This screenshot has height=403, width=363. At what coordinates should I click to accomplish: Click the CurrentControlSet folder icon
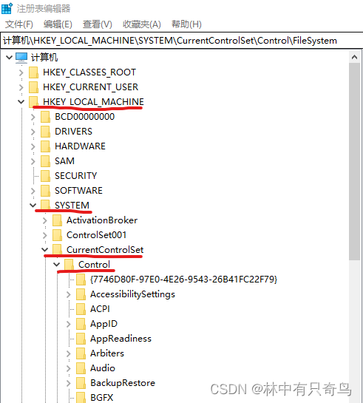coord(57,250)
